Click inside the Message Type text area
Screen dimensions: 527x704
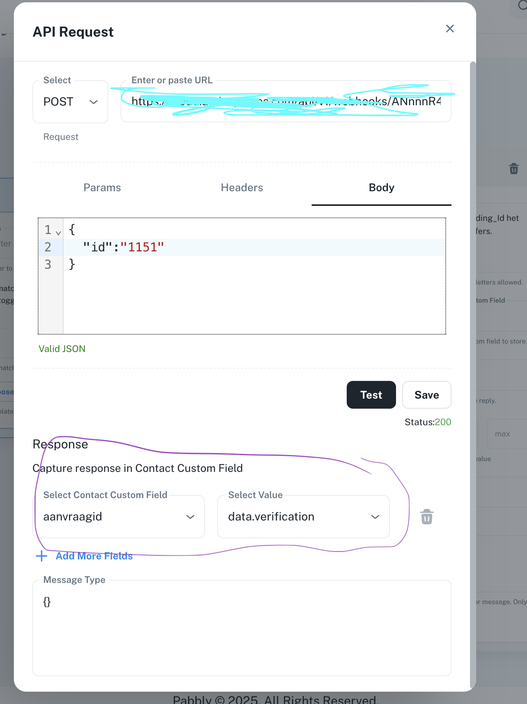tap(242, 628)
